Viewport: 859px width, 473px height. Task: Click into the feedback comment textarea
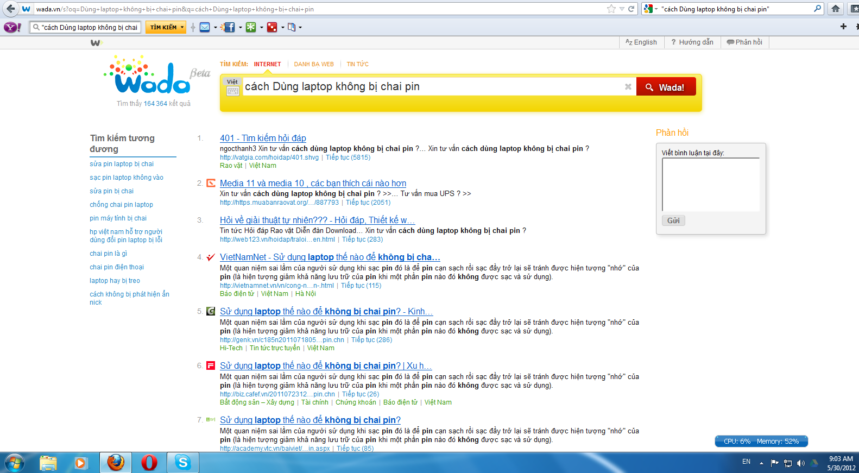711,185
